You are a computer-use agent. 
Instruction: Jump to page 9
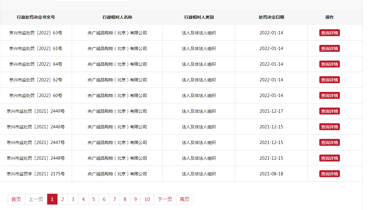[x=135, y=199]
